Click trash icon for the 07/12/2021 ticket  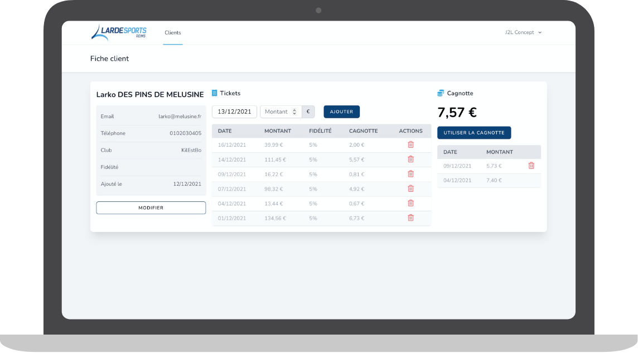point(410,188)
